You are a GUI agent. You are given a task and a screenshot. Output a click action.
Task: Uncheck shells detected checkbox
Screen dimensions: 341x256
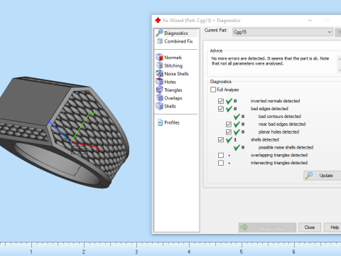click(x=221, y=140)
